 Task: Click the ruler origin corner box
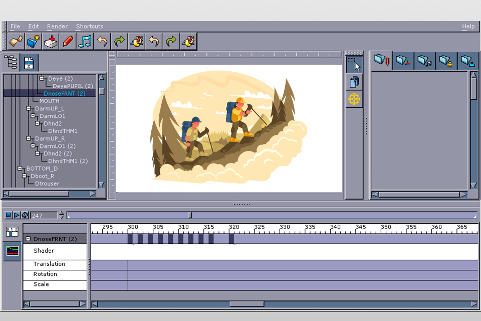click(112, 54)
